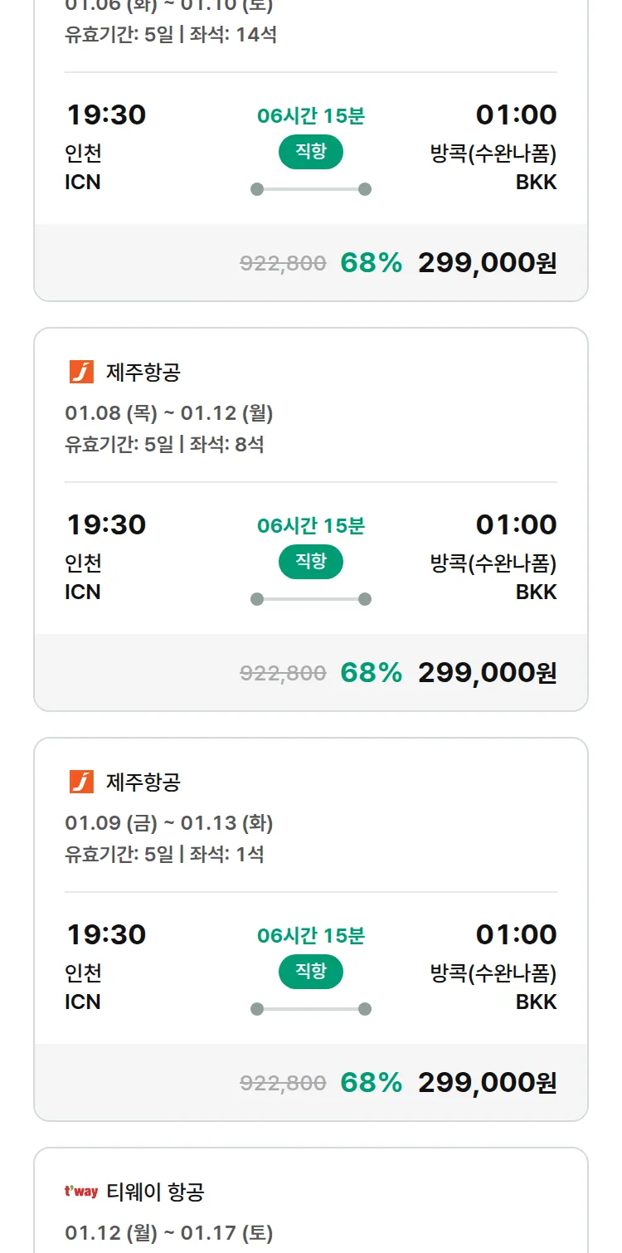This screenshot has width=622, height=1253.
Task: Click the 68% discount label on the 8-seat flight
Action: click(371, 672)
